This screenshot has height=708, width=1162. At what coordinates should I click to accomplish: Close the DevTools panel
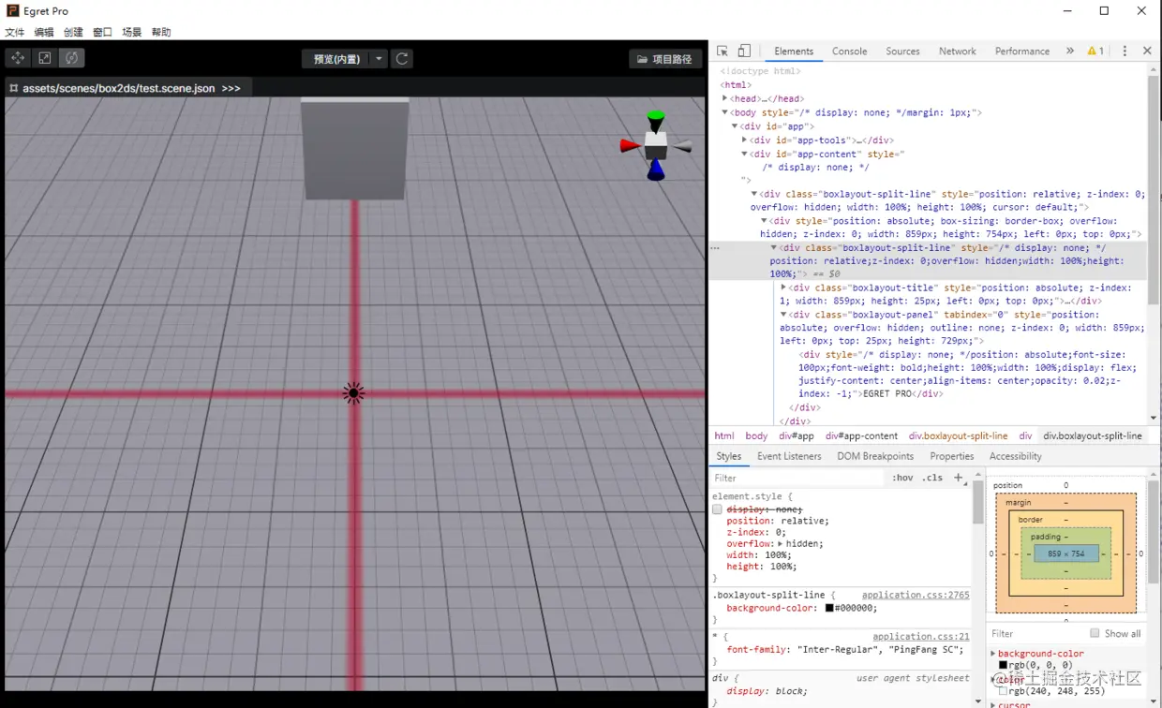(x=1147, y=51)
